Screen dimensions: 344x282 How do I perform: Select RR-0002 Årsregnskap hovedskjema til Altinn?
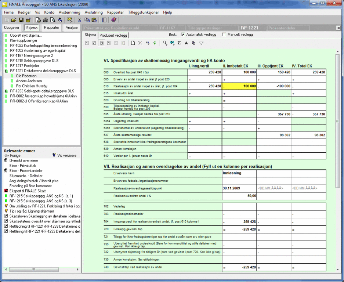43,96
